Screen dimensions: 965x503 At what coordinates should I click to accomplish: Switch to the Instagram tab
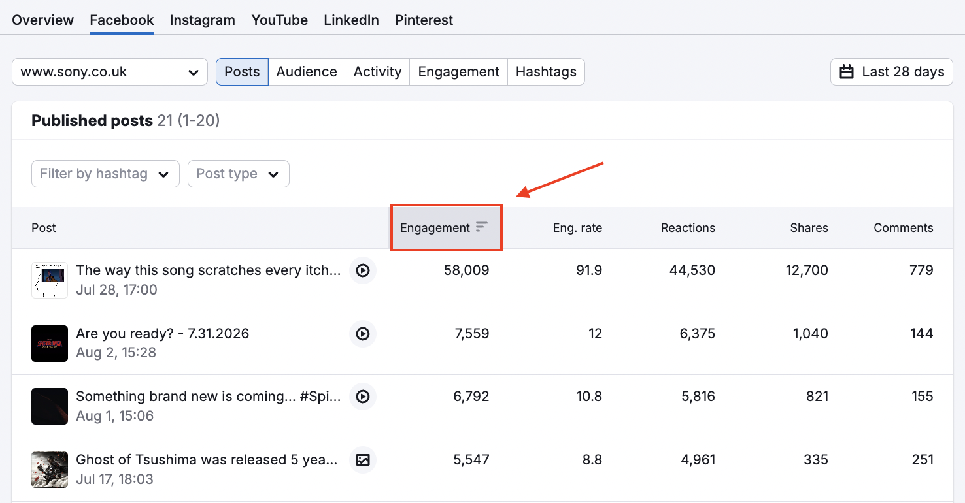coord(202,20)
